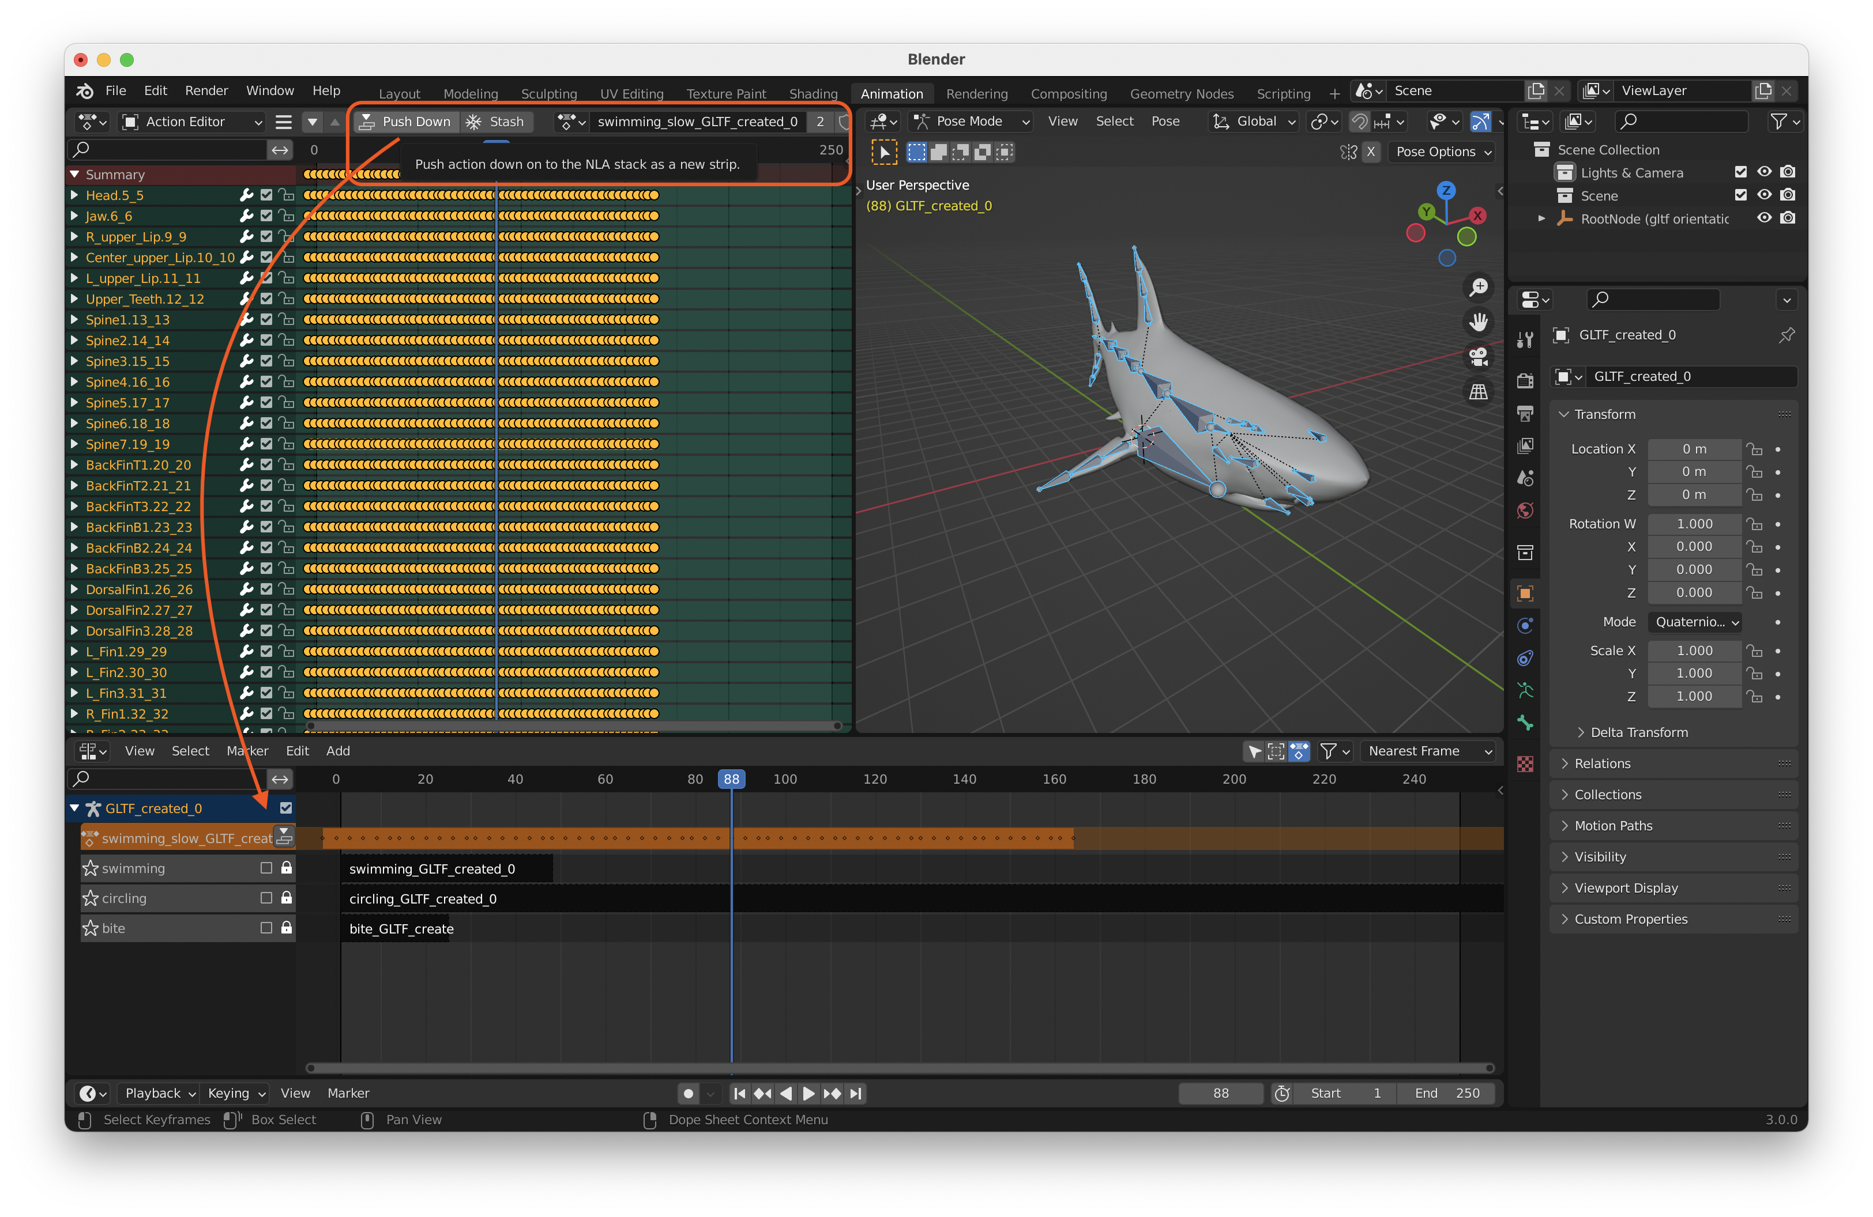
Task: Jump to the start frame button
Action: tap(739, 1093)
